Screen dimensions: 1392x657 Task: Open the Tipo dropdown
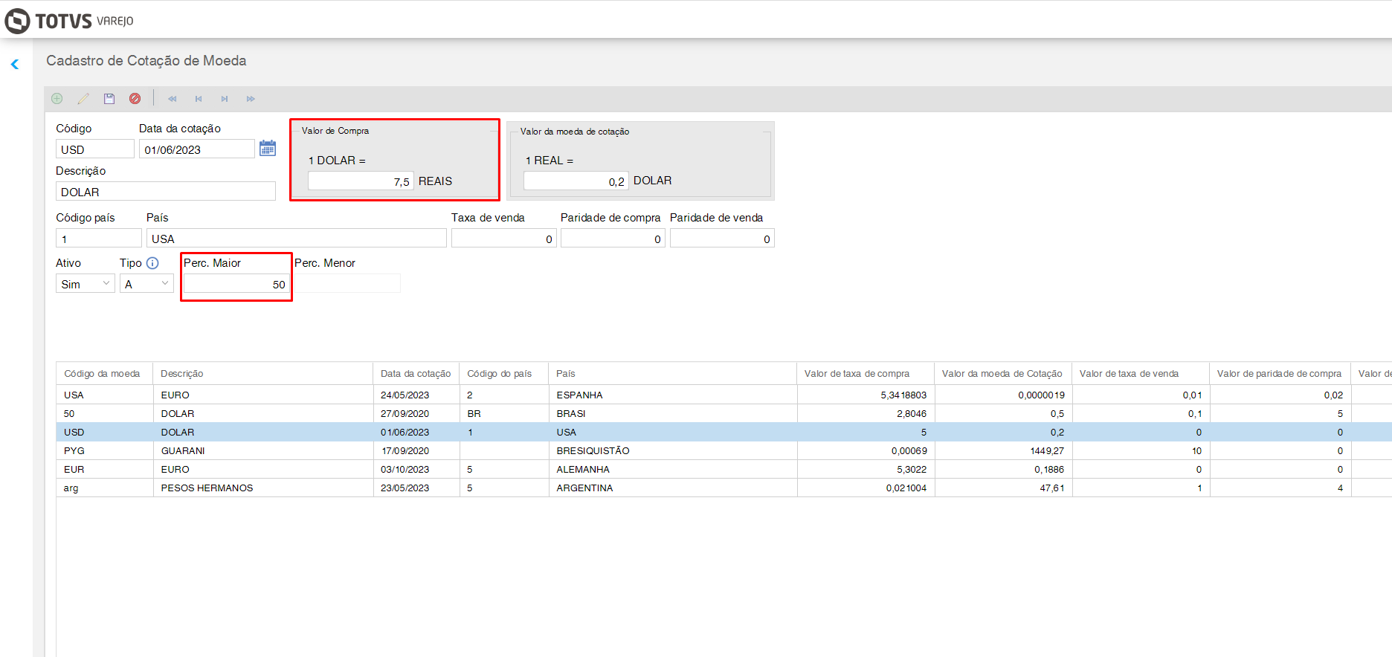(x=146, y=284)
